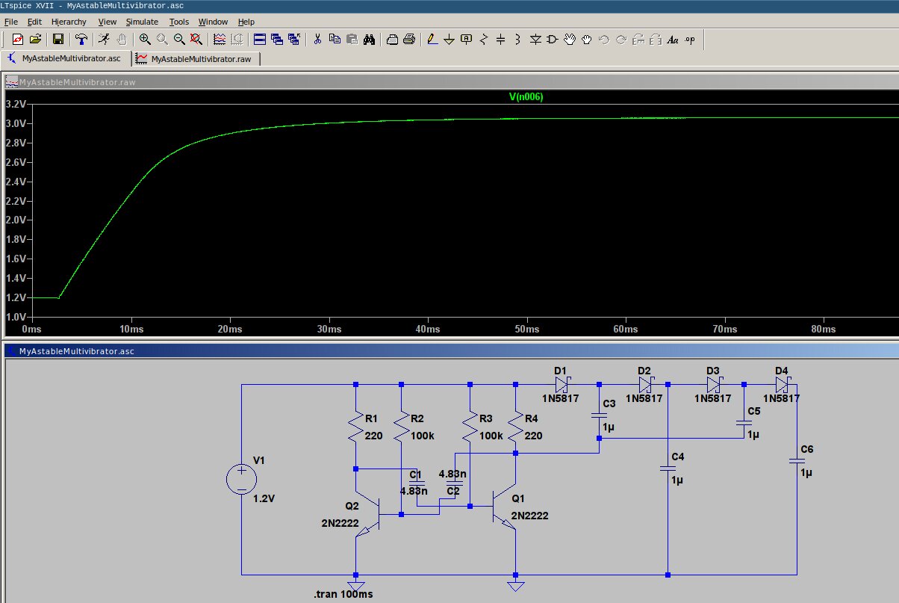899x603 pixels.
Task: Switch to MyAstableMultivibrator.asc tab
Action: click(66, 58)
